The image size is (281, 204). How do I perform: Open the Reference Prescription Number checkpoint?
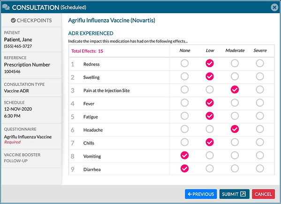click(31, 65)
